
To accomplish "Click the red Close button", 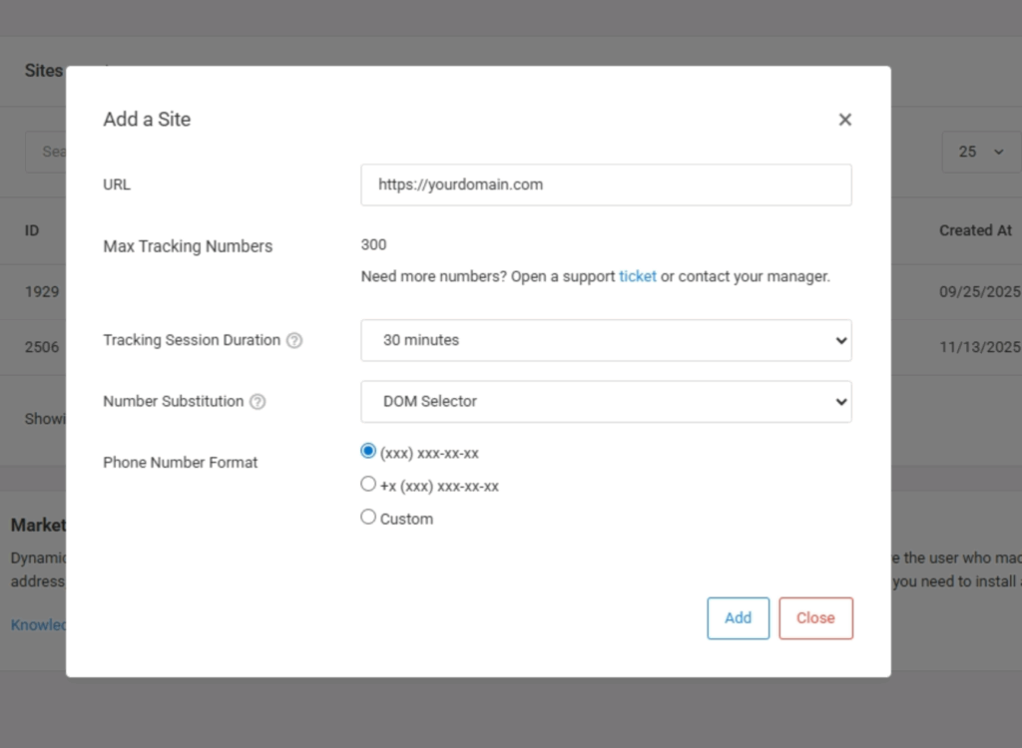I will point(815,618).
